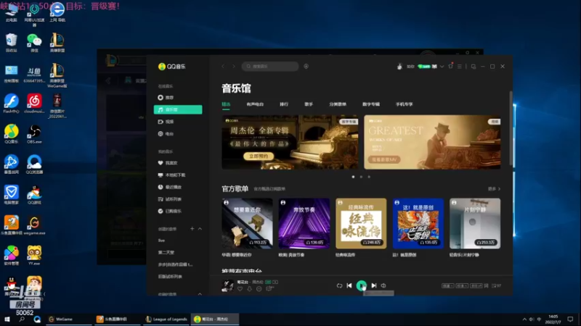This screenshot has width=581, height=326.
Task: Like the current song with heart icon
Action: (x=240, y=289)
